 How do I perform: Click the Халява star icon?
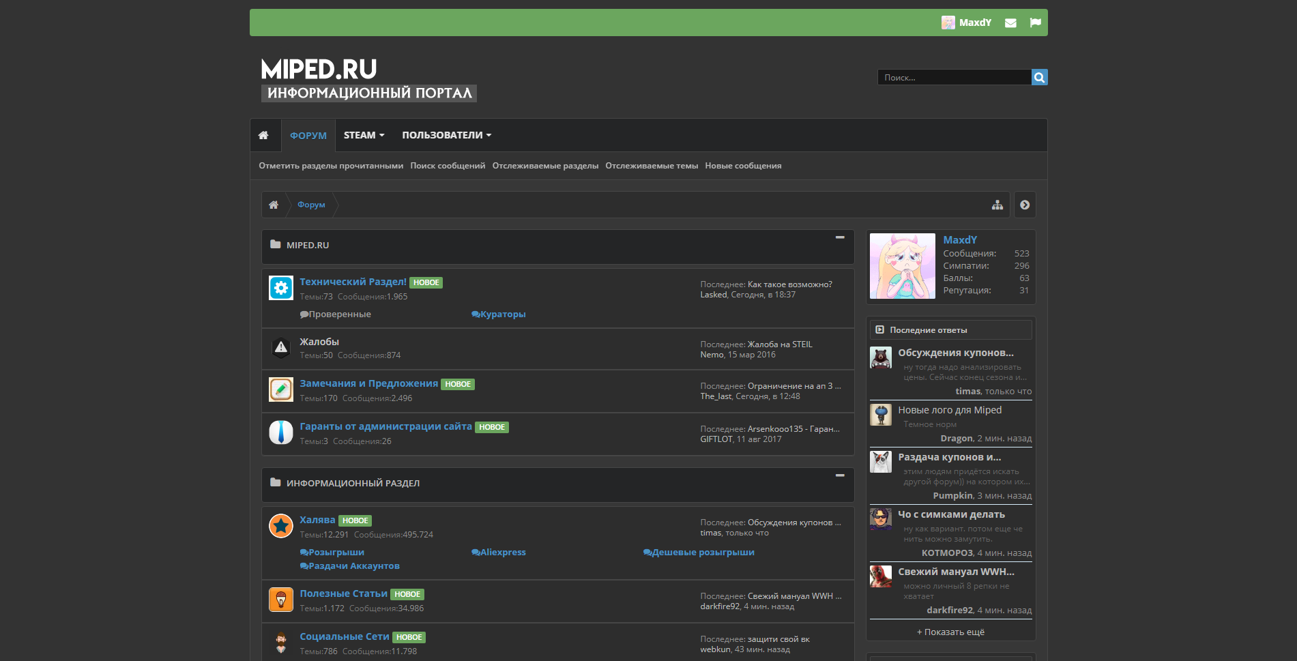point(281,526)
